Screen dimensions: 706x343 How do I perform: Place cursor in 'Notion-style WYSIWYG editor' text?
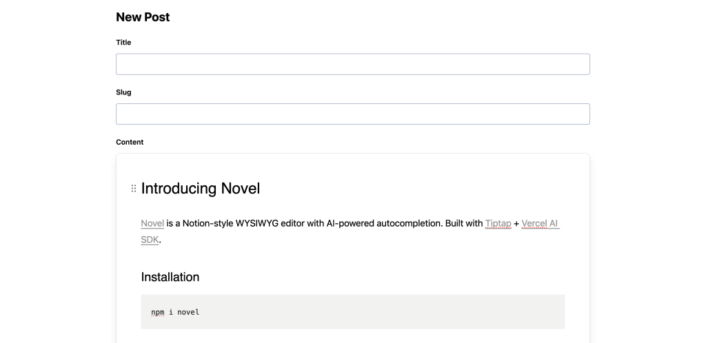(x=243, y=223)
